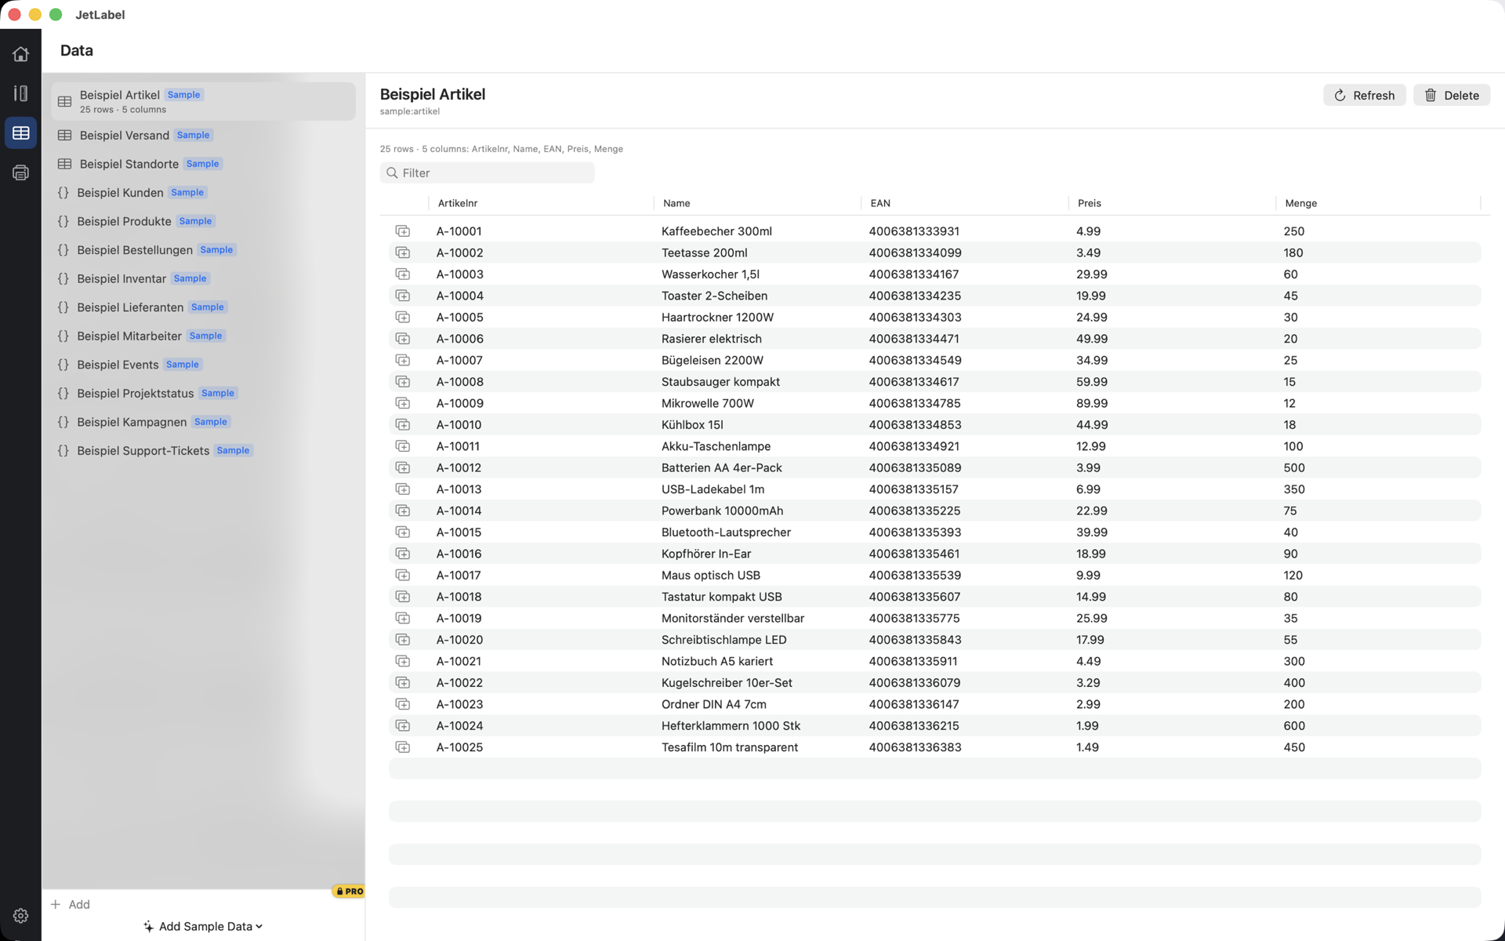Select Beispiel Lieferanten in the data list
Image resolution: width=1505 pixels, height=941 pixels.
tap(203, 307)
